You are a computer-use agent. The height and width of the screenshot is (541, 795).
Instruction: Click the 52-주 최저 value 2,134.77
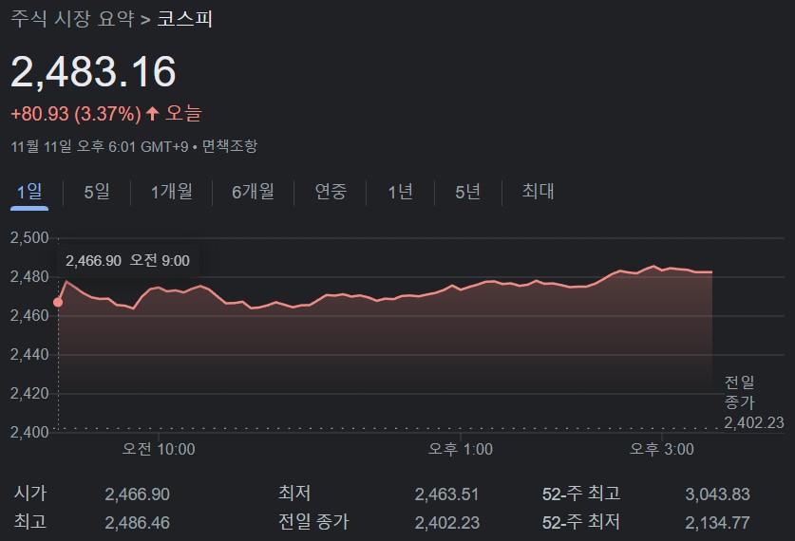tap(717, 523)
